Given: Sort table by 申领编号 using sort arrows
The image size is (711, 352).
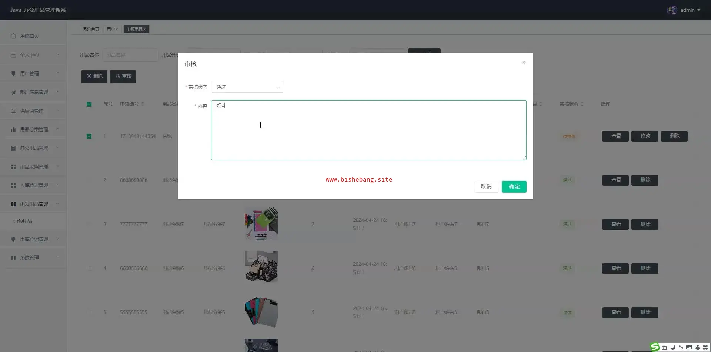Looking at the screenshot, I should click(x=143, y=104).
